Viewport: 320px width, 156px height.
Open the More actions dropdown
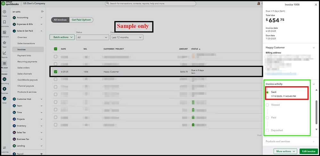click(286, 151)
